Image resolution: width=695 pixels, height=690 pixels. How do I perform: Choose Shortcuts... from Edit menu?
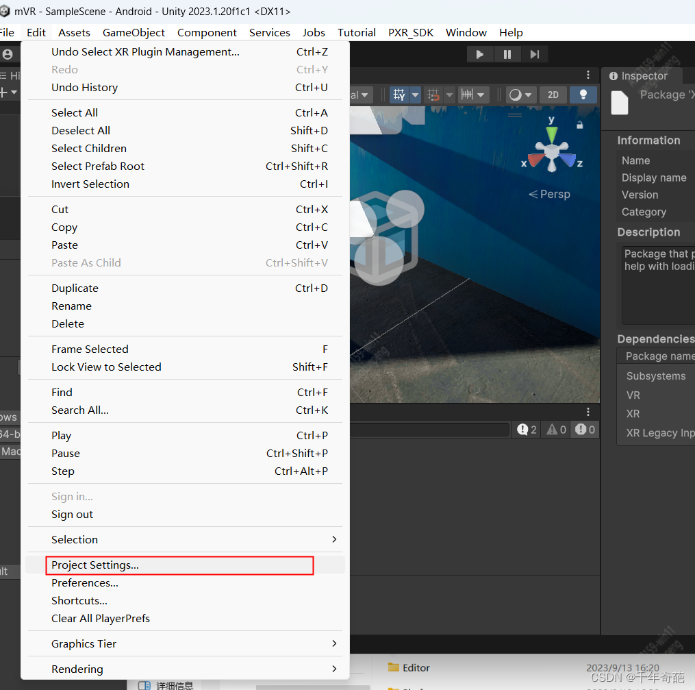185,601
